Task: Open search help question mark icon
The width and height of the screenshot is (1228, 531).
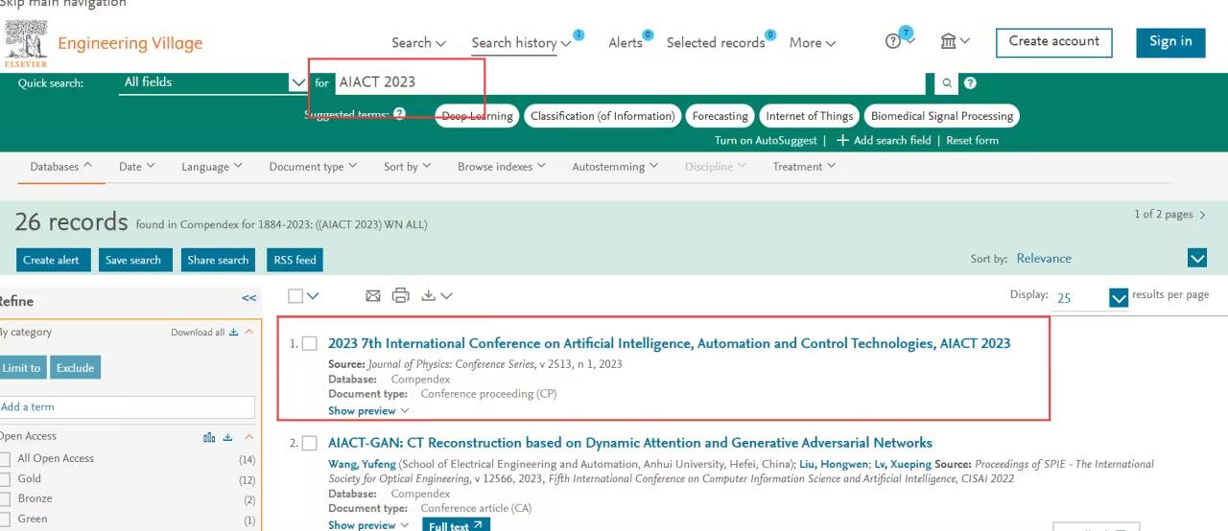Action: (x=970, y=83)
